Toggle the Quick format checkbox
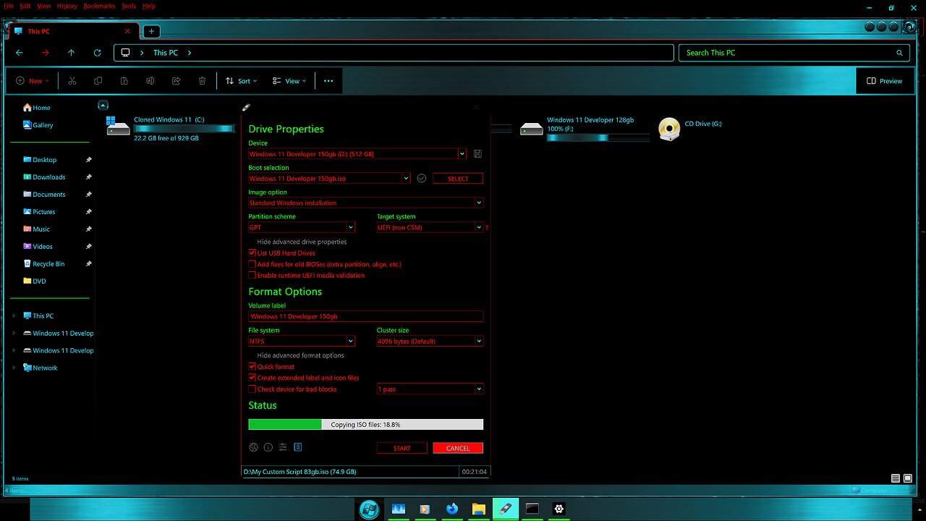The height and width of the screenshot is (521, 926). 252,366
